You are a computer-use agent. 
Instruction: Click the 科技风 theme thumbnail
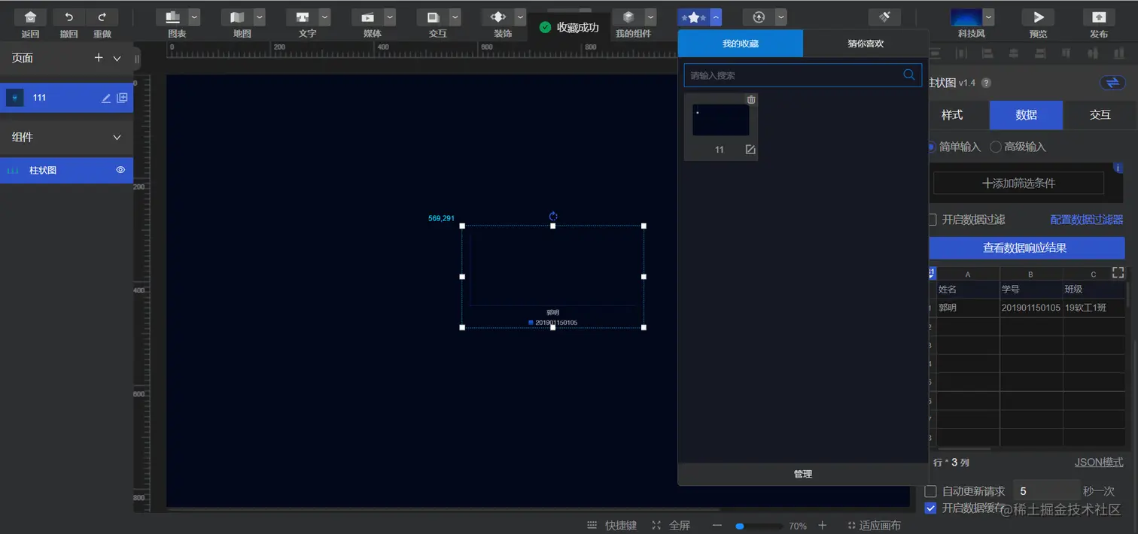click(x=966, y=17)
